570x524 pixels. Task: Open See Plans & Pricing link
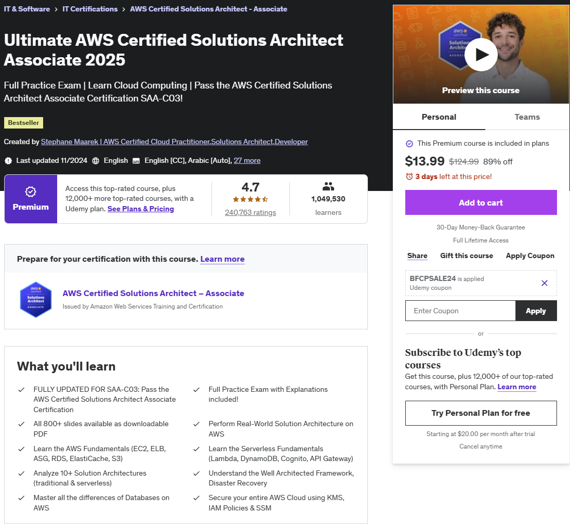(x=141, y=209)
